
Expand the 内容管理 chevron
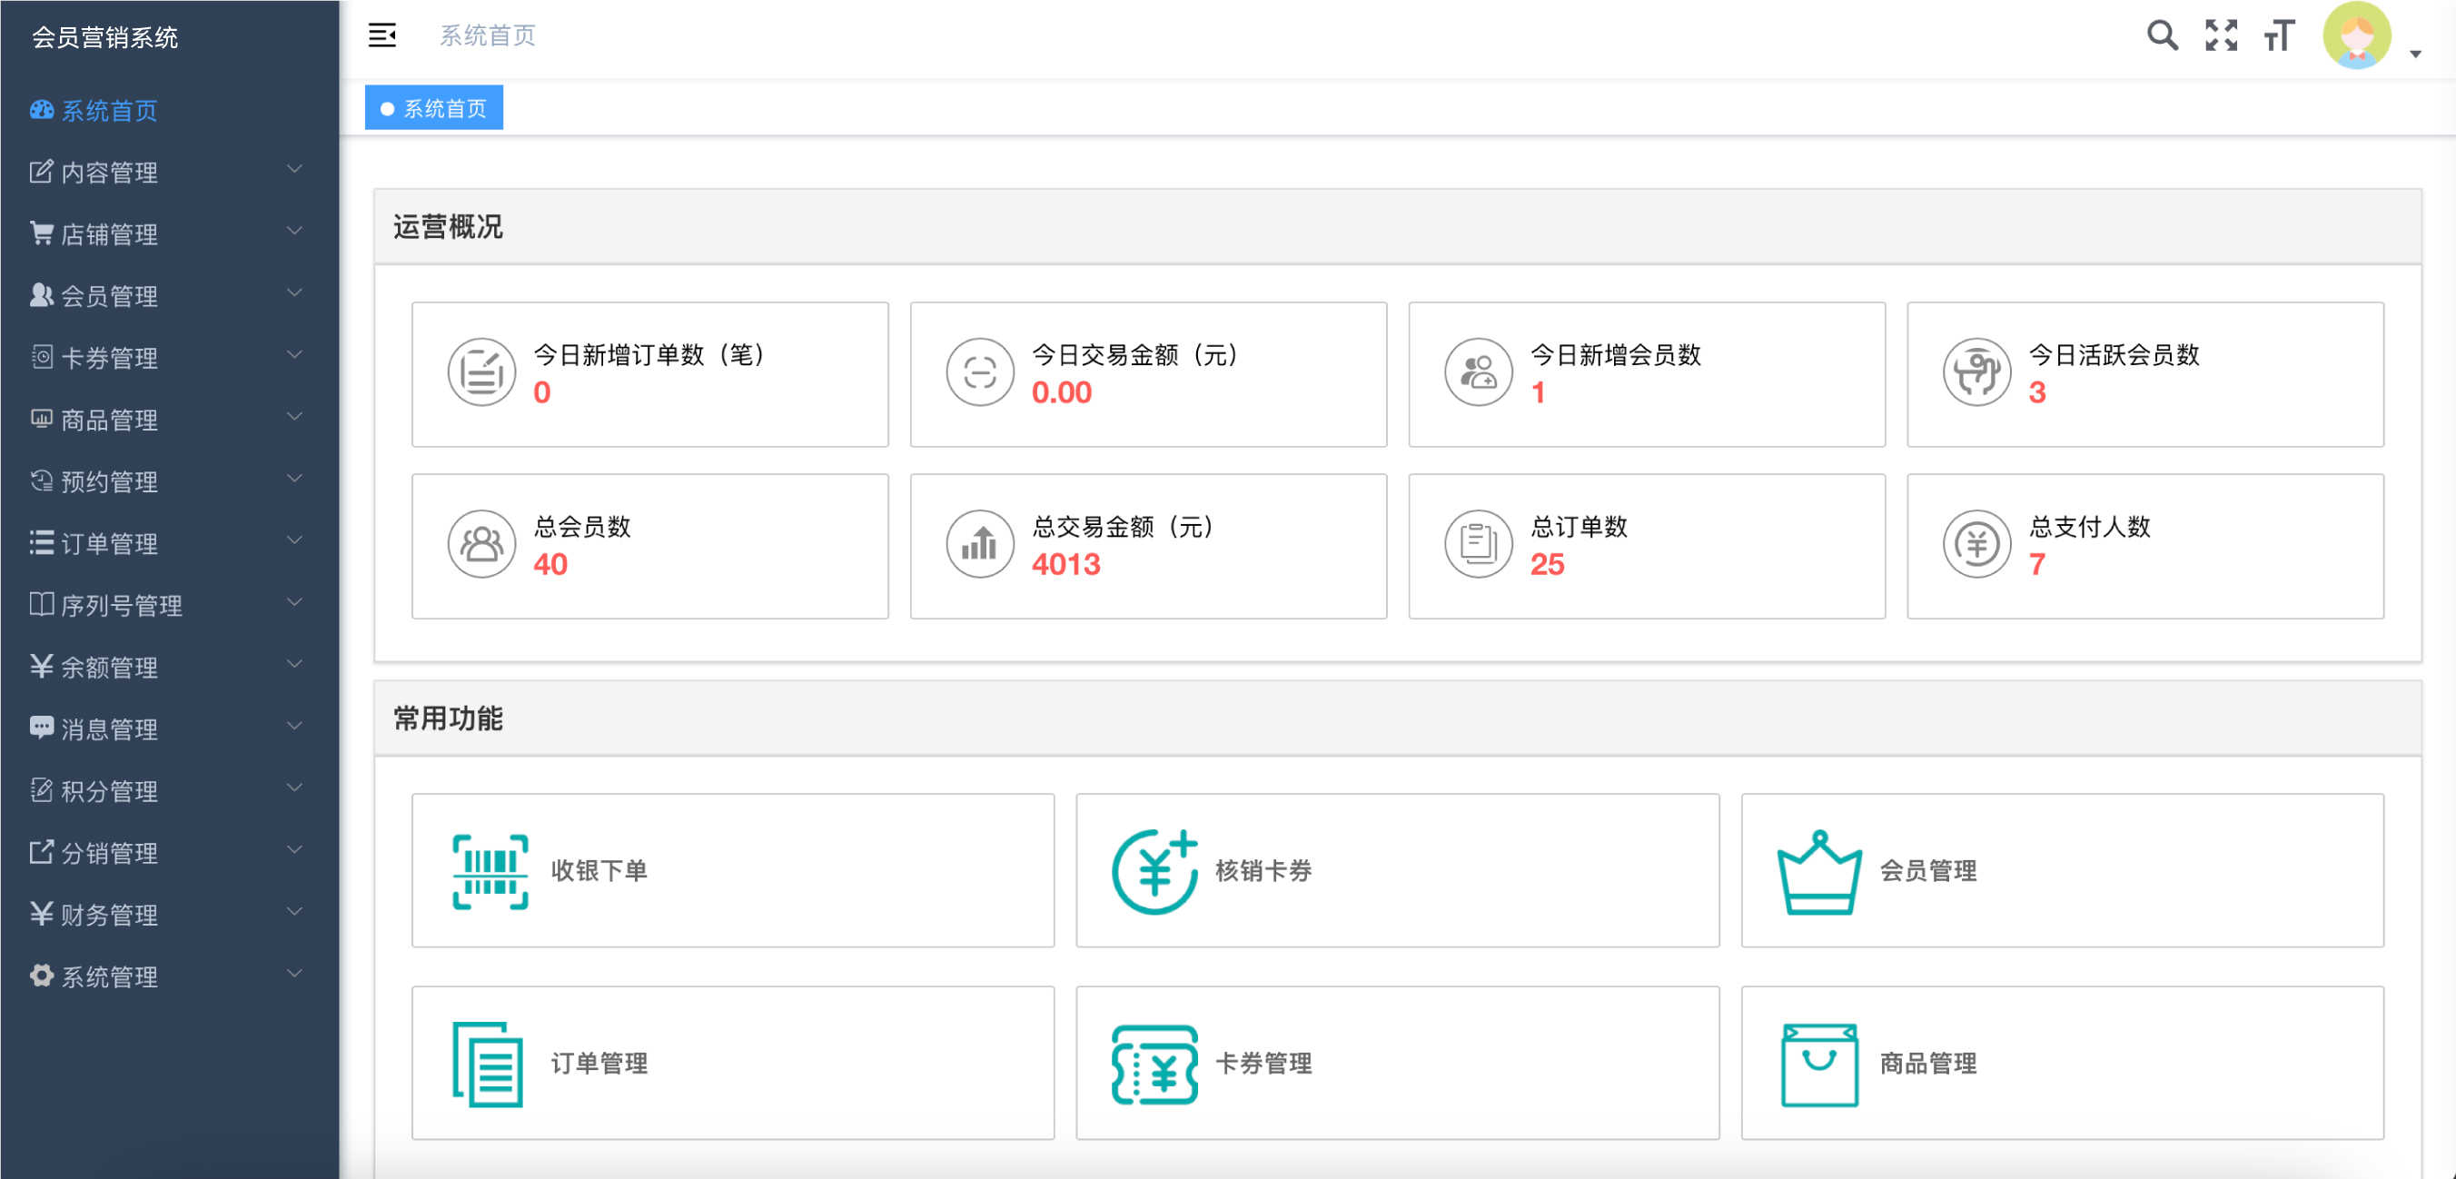pos(294,169)
